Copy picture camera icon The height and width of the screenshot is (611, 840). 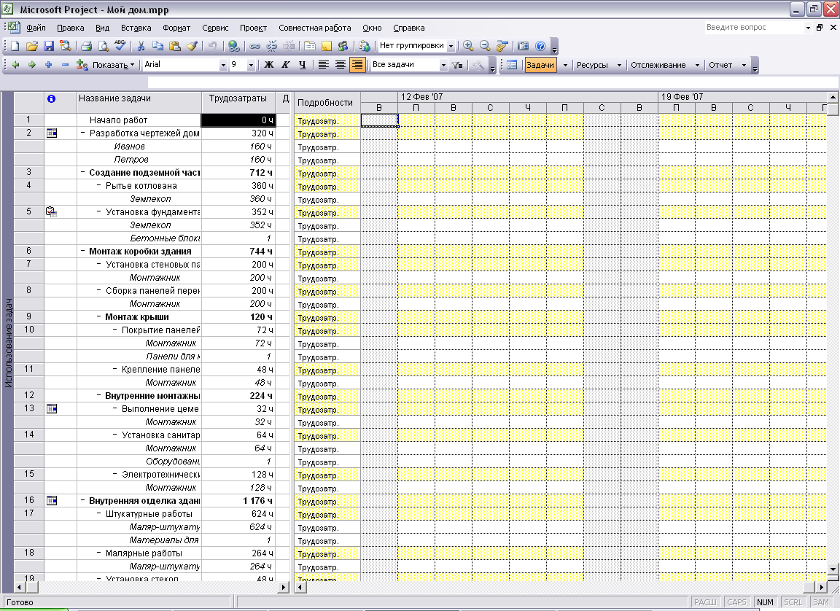point(524,46)
